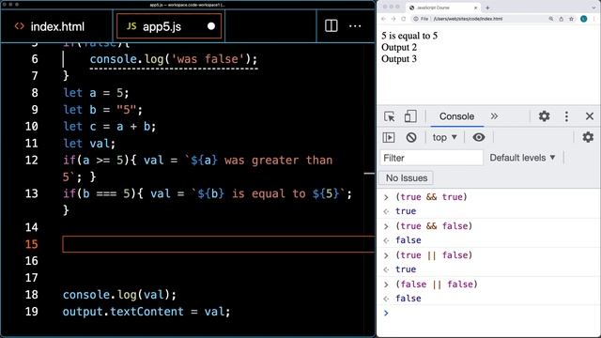Open the browser profile avatar
Image resolution: width=601 pixels, height=338 pixels.
(584, 19)
